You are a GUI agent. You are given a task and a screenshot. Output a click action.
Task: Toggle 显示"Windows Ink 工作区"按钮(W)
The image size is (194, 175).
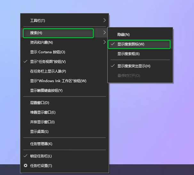click(x=64, y=81)
